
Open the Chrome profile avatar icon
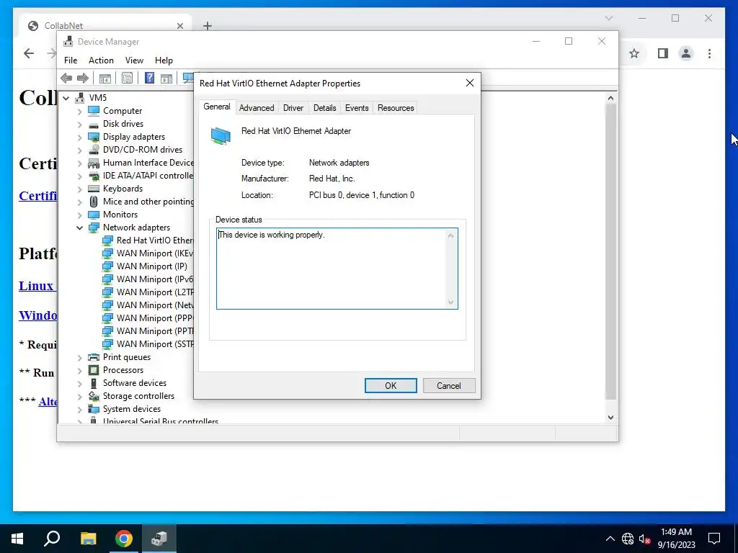pyautogui.click(x=686, y=53)
